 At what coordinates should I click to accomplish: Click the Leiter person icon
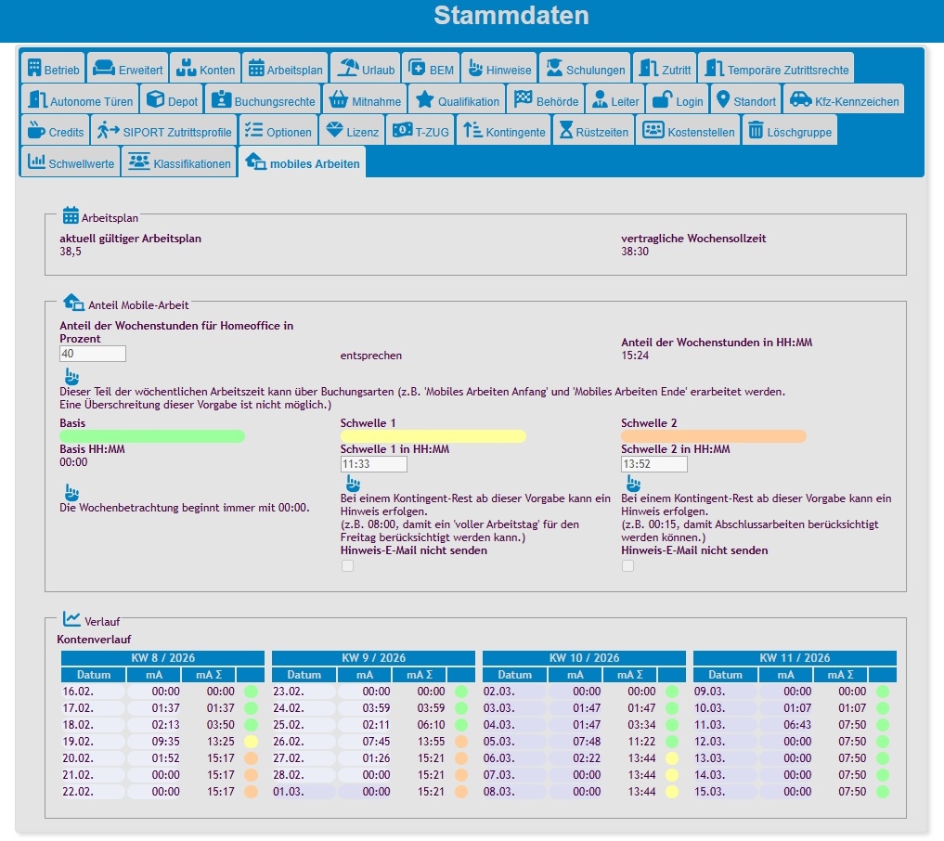tap(600, 99)
